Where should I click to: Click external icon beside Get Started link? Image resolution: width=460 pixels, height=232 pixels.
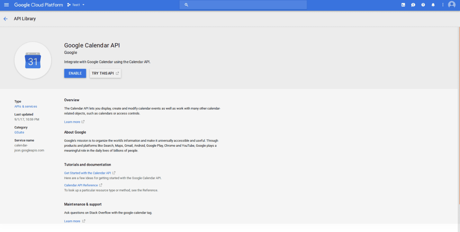[x=114, y=173]
